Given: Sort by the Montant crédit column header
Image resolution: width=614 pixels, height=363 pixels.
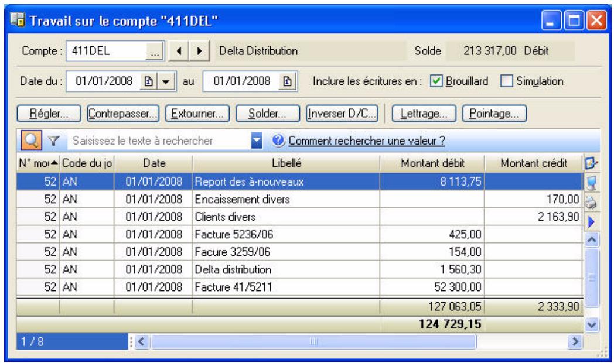Looking at the screenshot, I should click(533, 163).
